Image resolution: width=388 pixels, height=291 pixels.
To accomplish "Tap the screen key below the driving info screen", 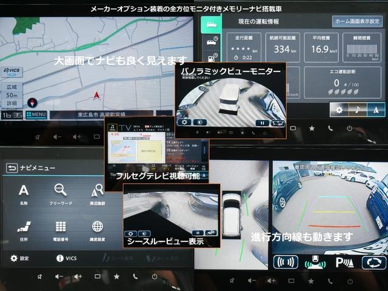I will pos(293,128).
